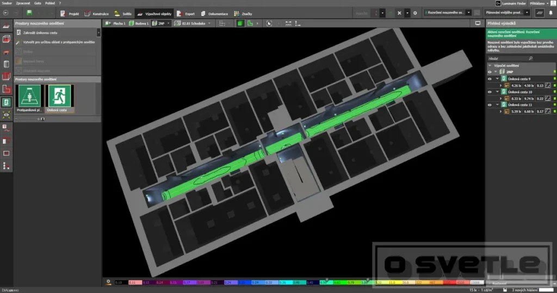Click the 8.33 lx value cell
Viewport: 557px width, 293px height.
(x=516, y=99)
